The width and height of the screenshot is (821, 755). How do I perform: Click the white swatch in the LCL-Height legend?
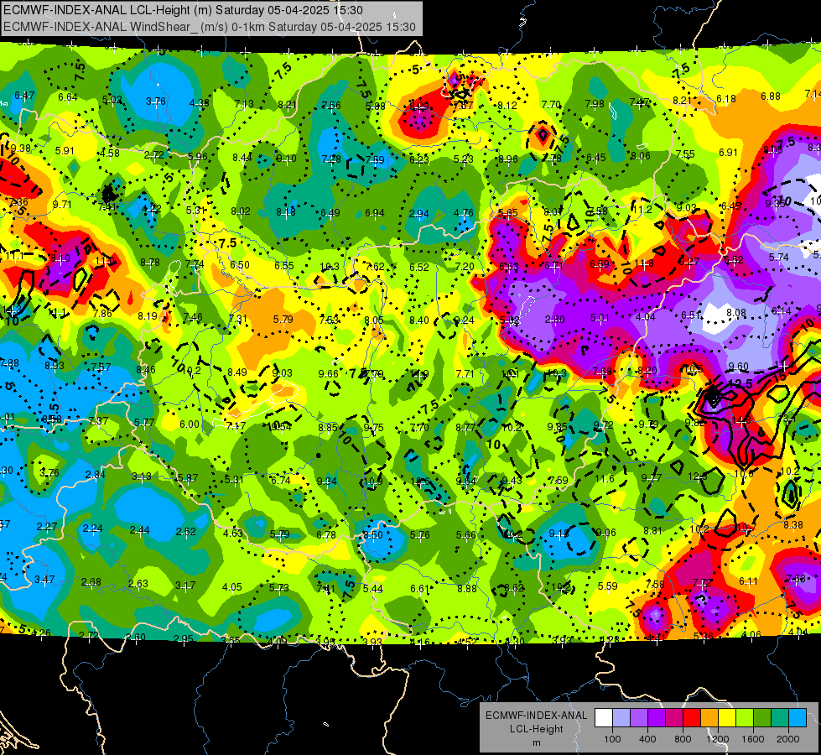pyautogui.click(x=604, y=718)
